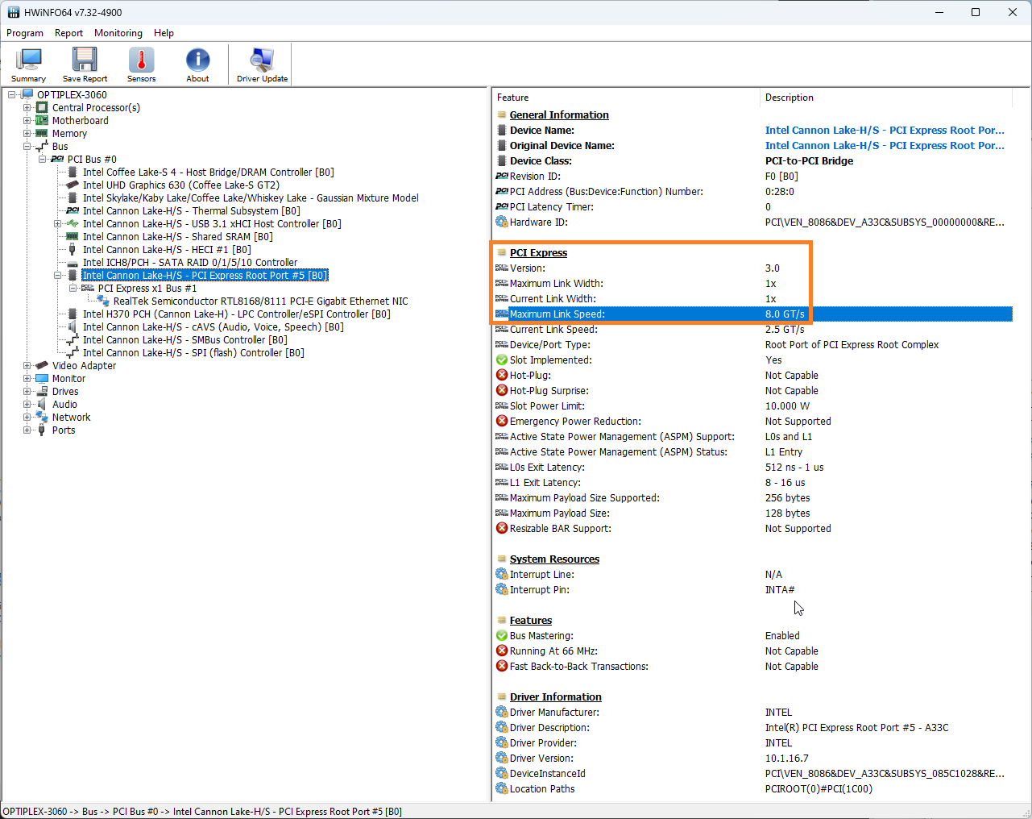Collapse the PCI Express Root Port #5 node
1032x819 pixels.
(x=58, y=275)
